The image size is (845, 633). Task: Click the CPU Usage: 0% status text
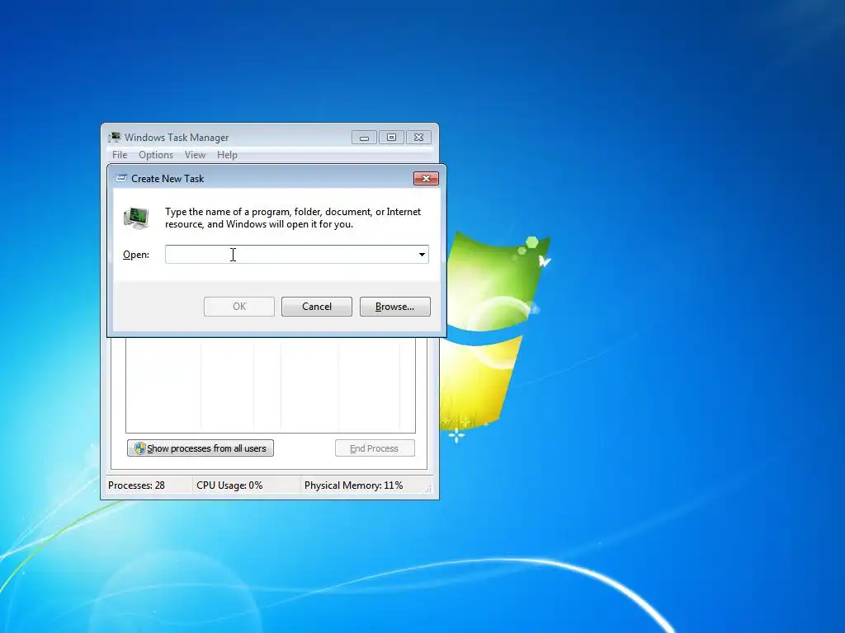tap(229, 485)
